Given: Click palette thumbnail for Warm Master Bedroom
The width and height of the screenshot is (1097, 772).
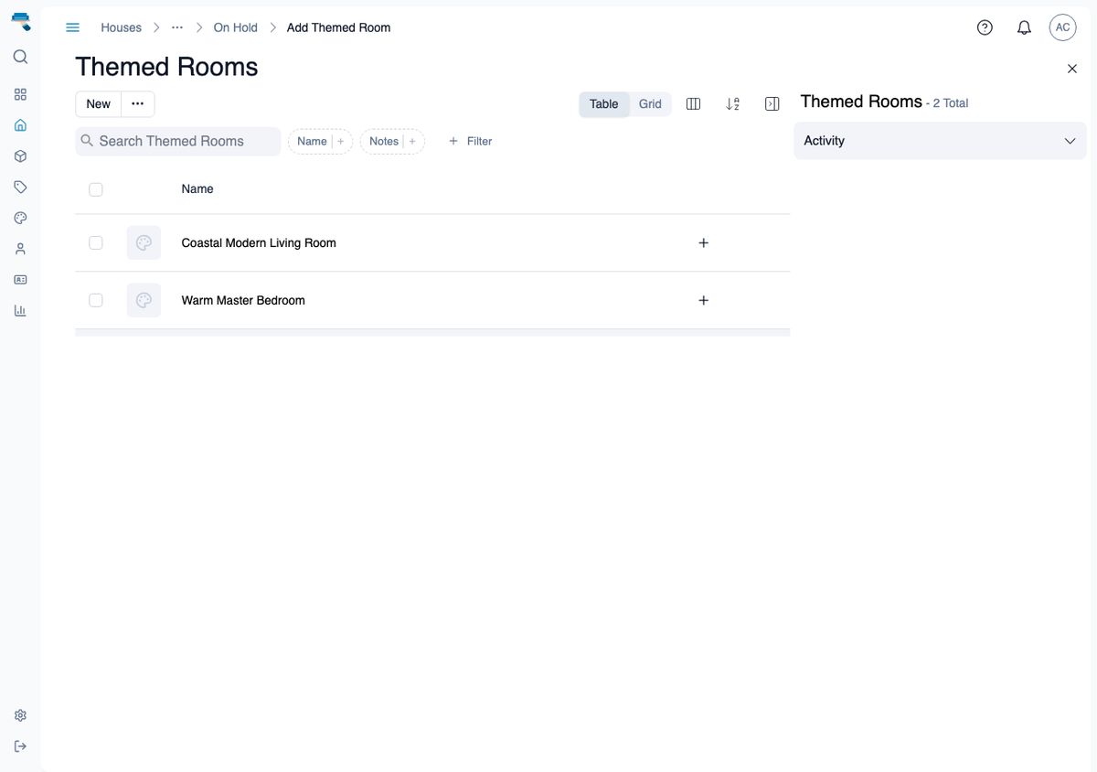Looking at the screenshot, I should (144, 300).
